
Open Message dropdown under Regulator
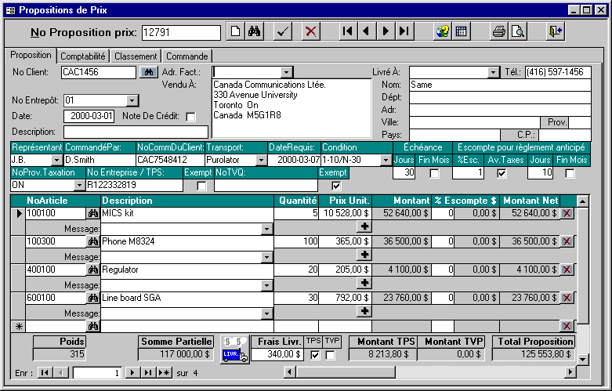(266, 285)
